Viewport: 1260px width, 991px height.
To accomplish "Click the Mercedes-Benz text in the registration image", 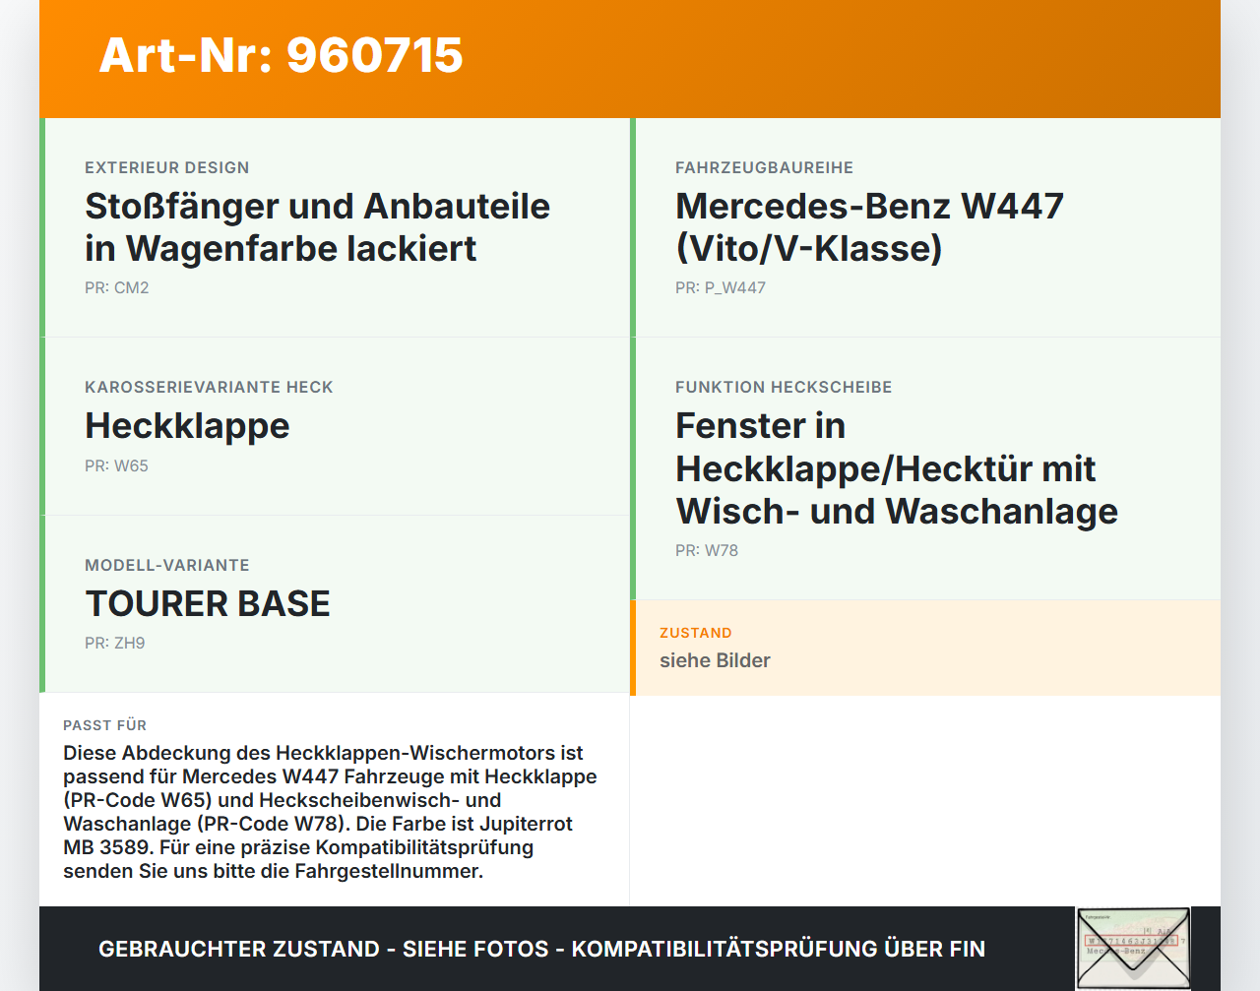I will click(x=1117, y=952).
